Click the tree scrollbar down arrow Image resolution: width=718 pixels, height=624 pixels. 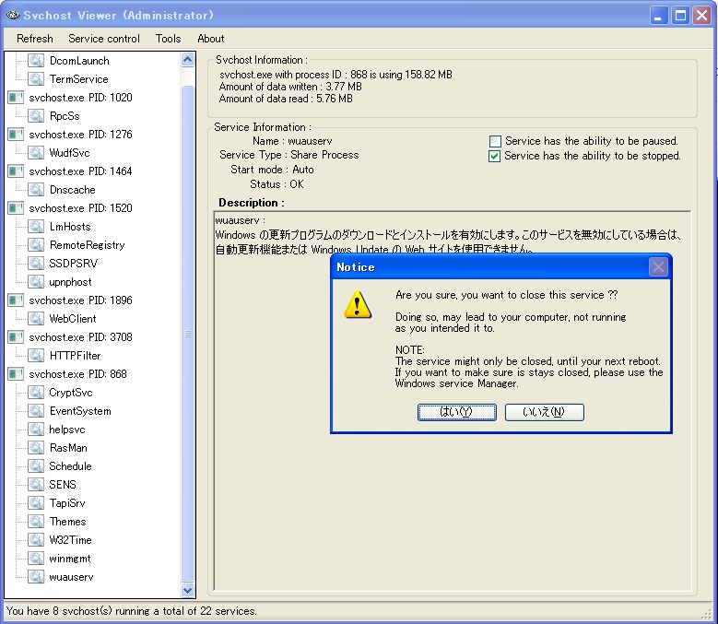188,590
